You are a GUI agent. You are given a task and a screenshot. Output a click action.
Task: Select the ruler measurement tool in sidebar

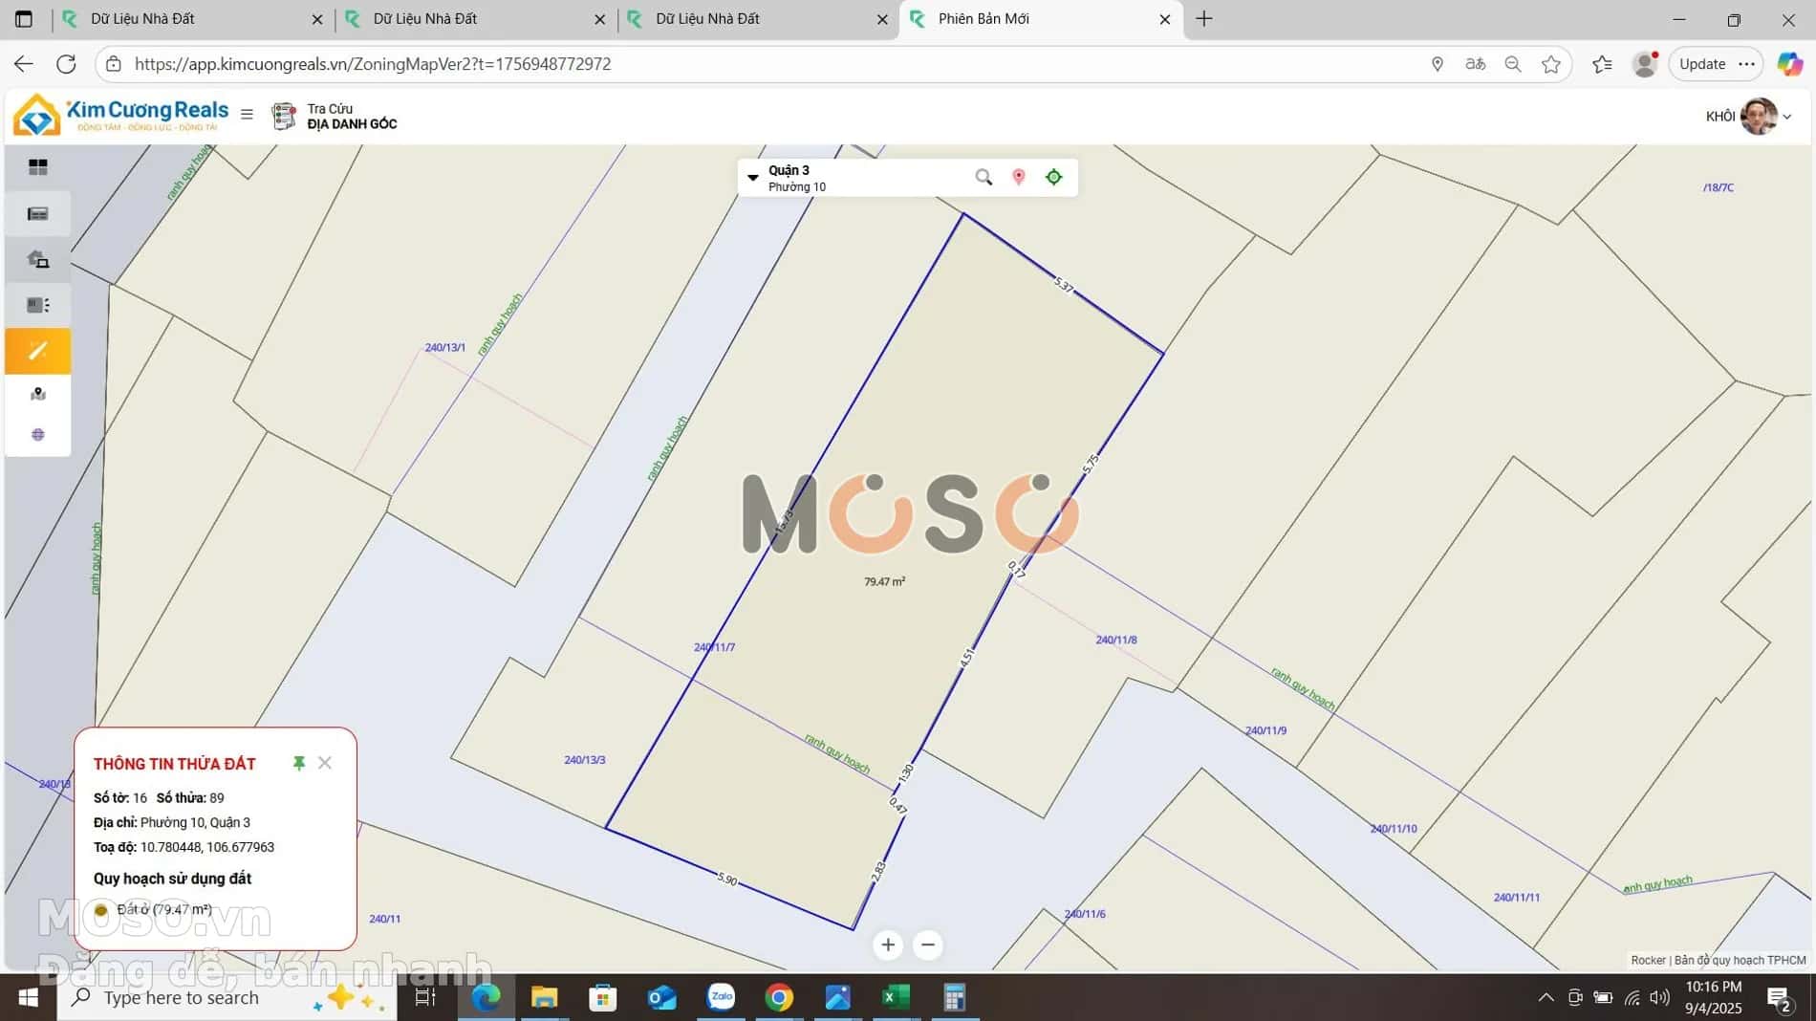coord(38,351)
